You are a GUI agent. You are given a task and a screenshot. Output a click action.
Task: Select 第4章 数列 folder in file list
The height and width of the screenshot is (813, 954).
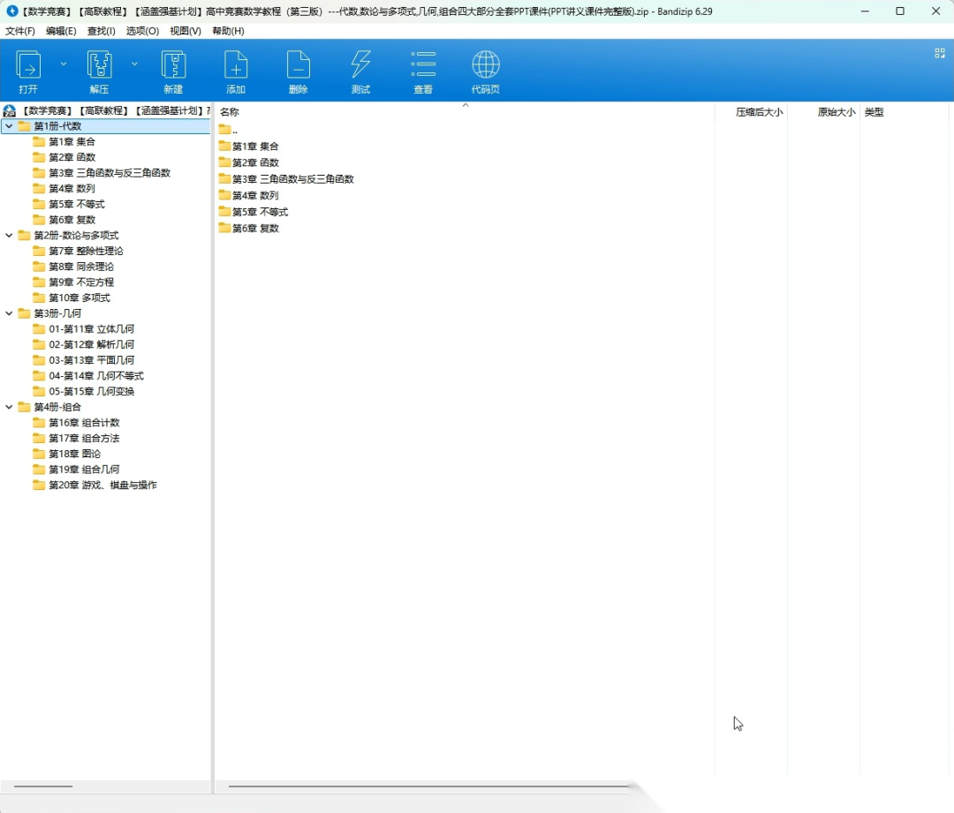254,195
